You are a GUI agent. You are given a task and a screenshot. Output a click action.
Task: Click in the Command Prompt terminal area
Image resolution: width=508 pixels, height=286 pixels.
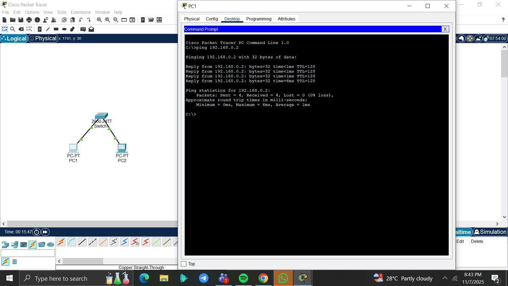[x=316, y=145]
